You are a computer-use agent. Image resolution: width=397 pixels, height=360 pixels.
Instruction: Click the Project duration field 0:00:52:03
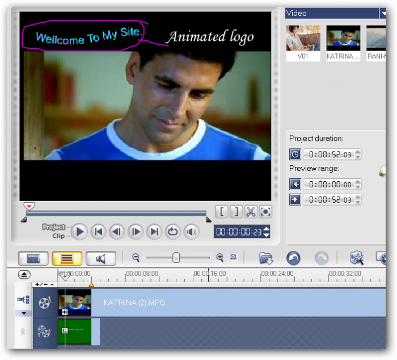coord(330,154)
